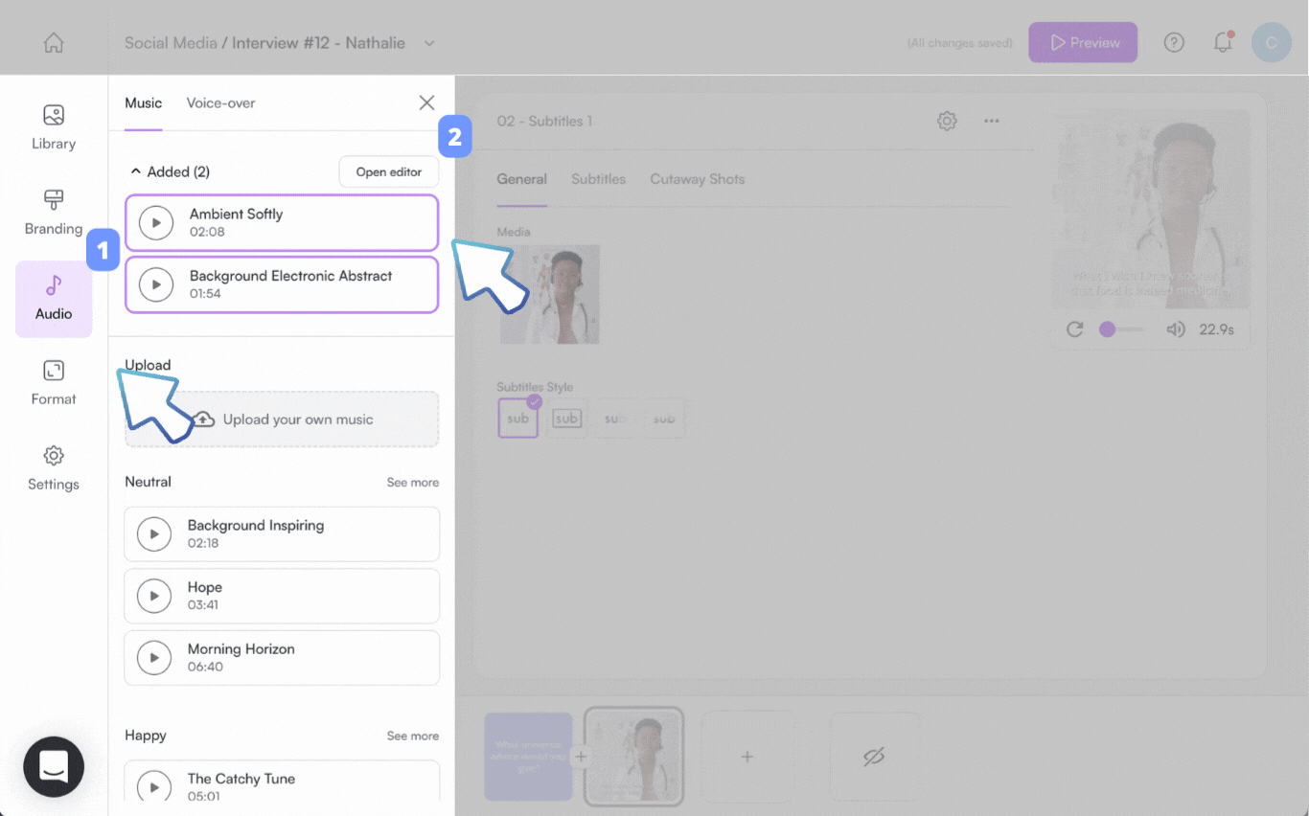Click the Preview button

(1083, 43)
